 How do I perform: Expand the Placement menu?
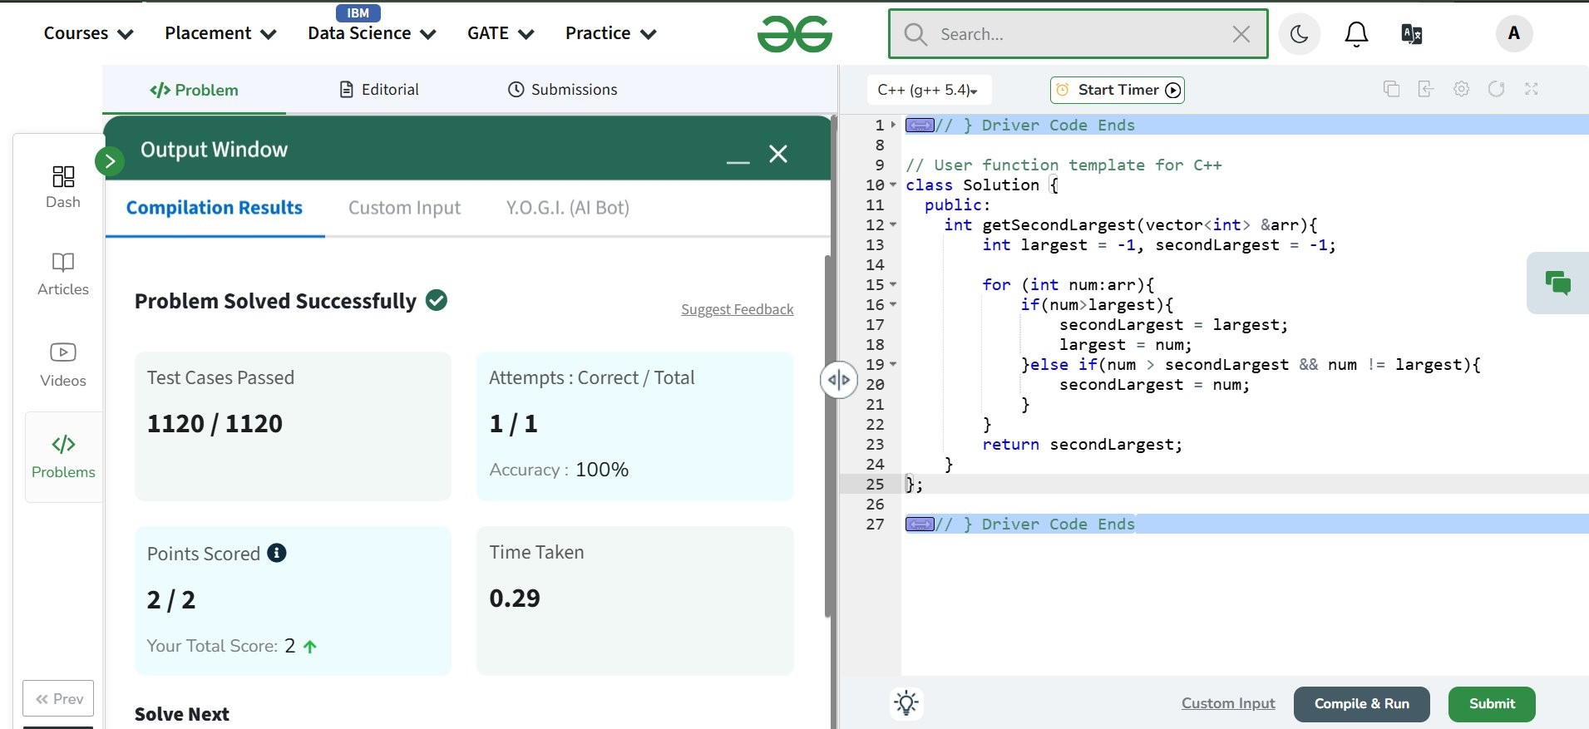tap(220, 33)
